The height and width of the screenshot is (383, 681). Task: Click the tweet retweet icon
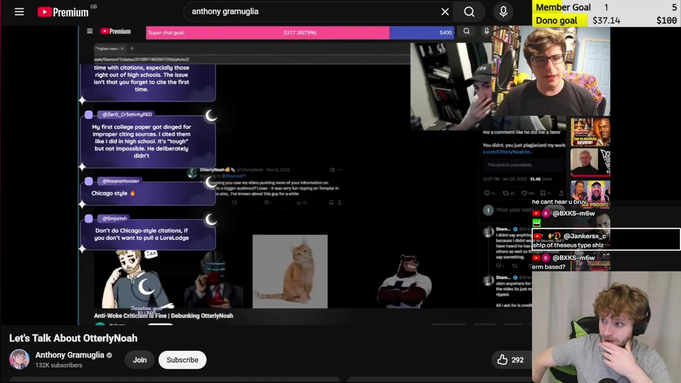click(x=505, y=193)
